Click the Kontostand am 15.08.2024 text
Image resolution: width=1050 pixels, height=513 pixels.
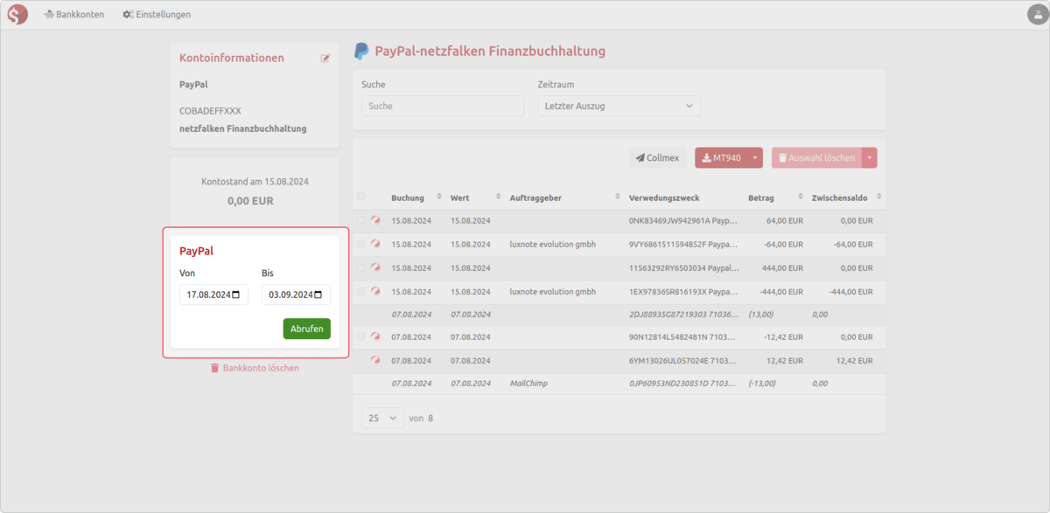pyautogui.click(x=255, y=182)
